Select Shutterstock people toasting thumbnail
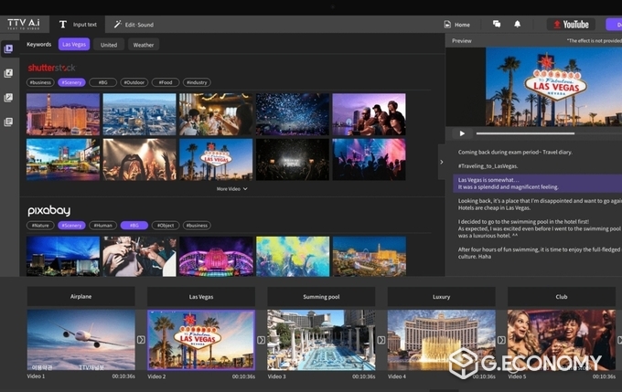 tap(216, 114)
